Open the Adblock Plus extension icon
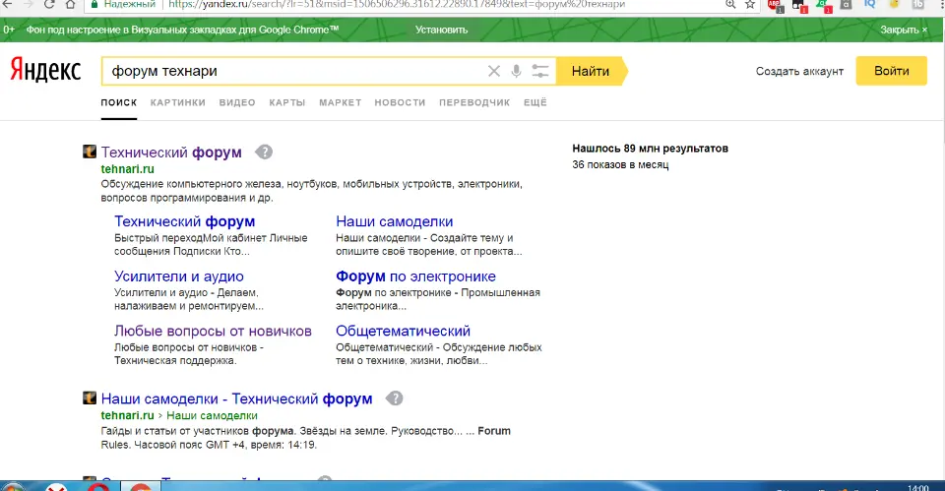The width and height of the screenshot is (945, 491). [775, 5]
